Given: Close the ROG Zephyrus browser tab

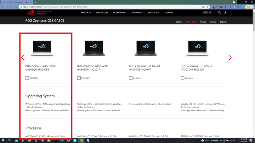Looking at the screenshot, I should [x=31, y=2].
